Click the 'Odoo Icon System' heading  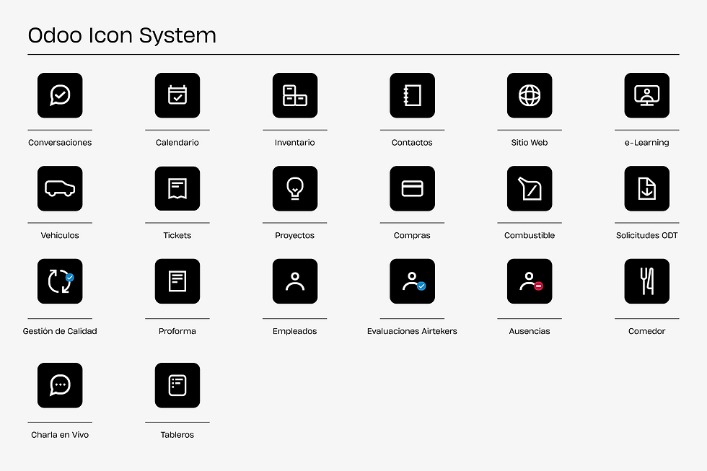coord(122,36)
